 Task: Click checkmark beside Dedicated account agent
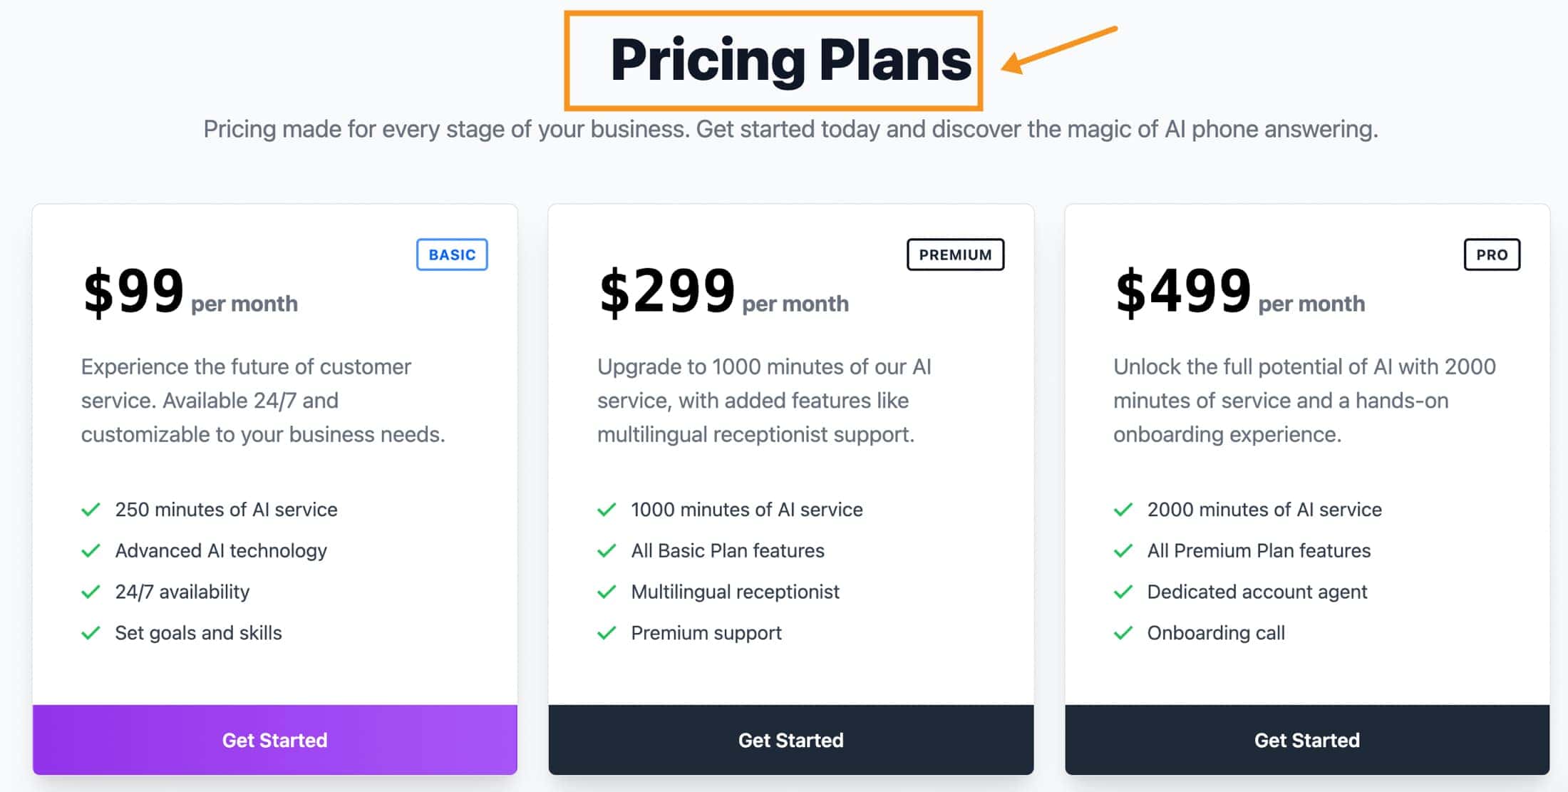pyautogui.click(x=1123, y=592)
